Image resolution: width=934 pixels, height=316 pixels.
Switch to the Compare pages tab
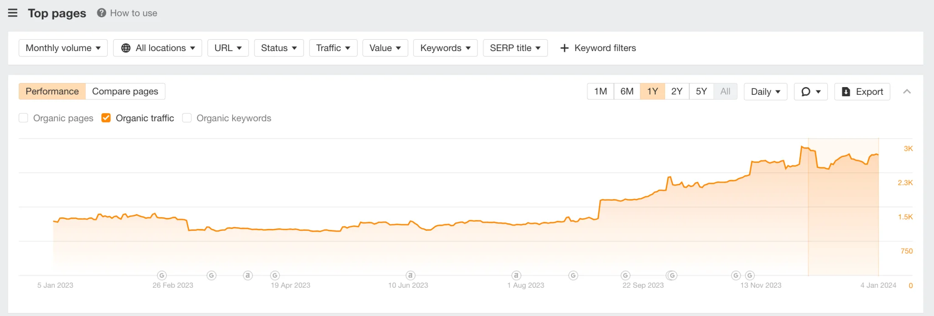click(125, 91)
